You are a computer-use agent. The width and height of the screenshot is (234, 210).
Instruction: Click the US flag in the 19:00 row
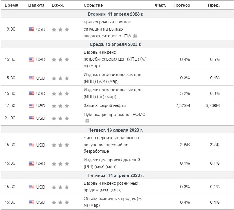[x=31, y=29]
